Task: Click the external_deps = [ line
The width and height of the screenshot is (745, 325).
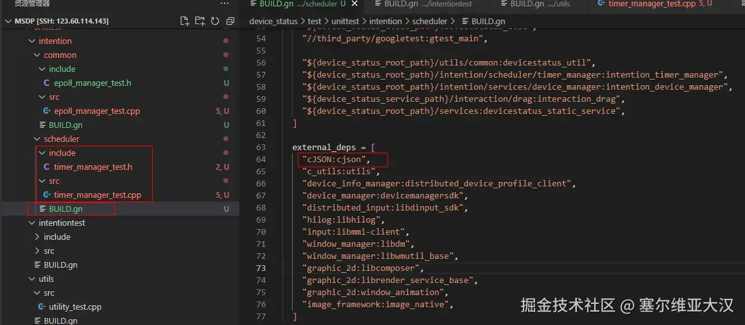Action: pos(333,148)
